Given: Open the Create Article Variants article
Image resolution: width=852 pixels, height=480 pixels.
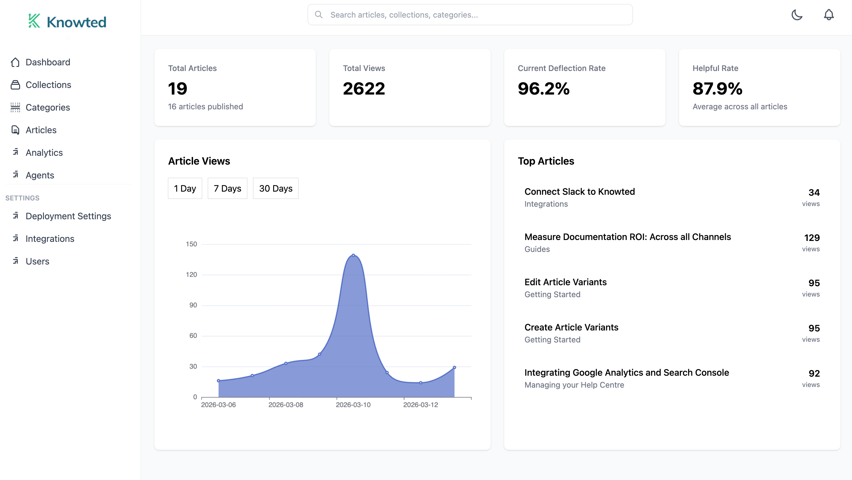Looking at the screenshot, I should coord(571,327).
